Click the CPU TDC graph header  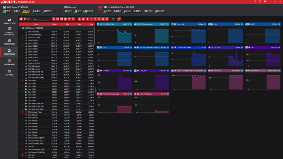point(226,47)
